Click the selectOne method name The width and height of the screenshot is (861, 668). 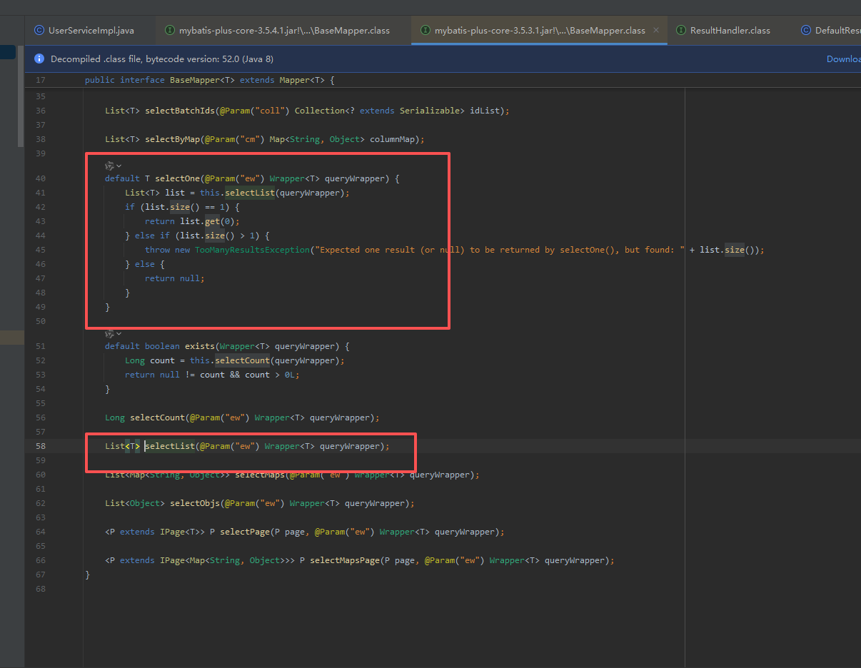[x=178, y=178]
